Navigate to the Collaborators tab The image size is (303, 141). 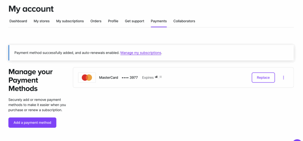click(x=184, y=21)
